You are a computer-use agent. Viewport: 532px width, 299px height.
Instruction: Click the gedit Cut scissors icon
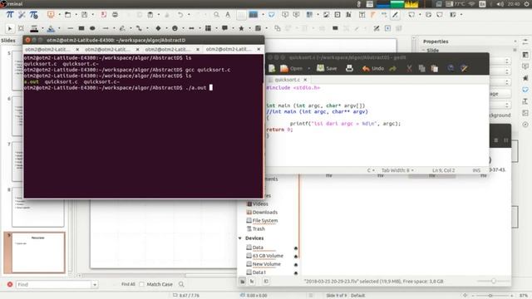coord(409,68)
